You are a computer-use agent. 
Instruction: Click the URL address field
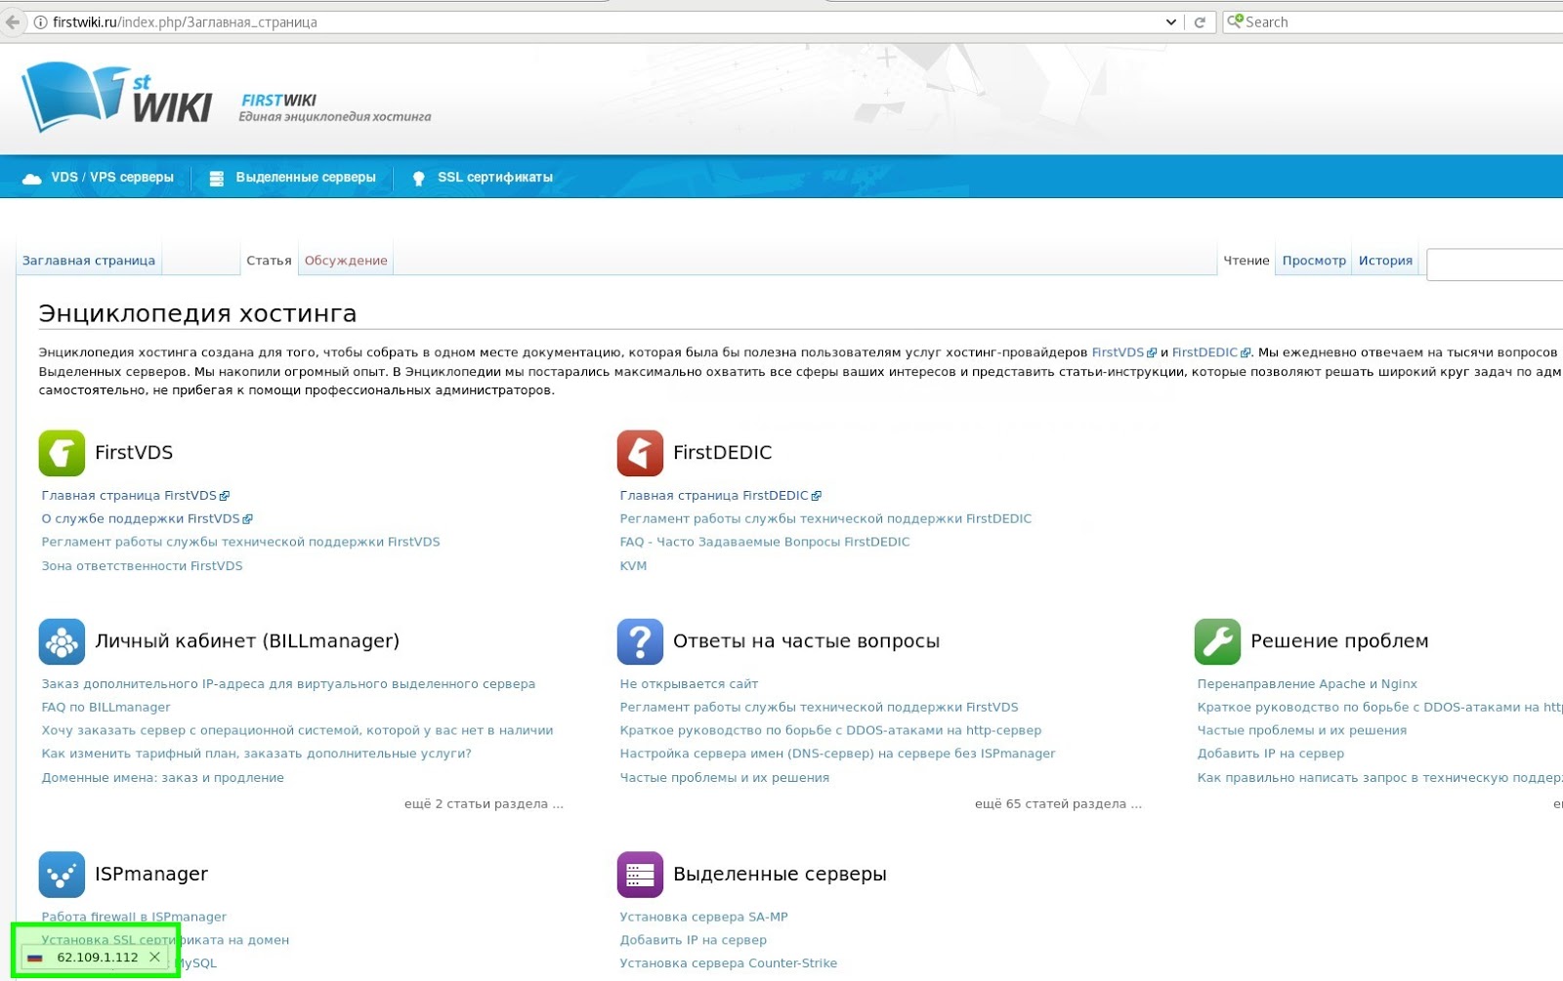tap(606, 21)
